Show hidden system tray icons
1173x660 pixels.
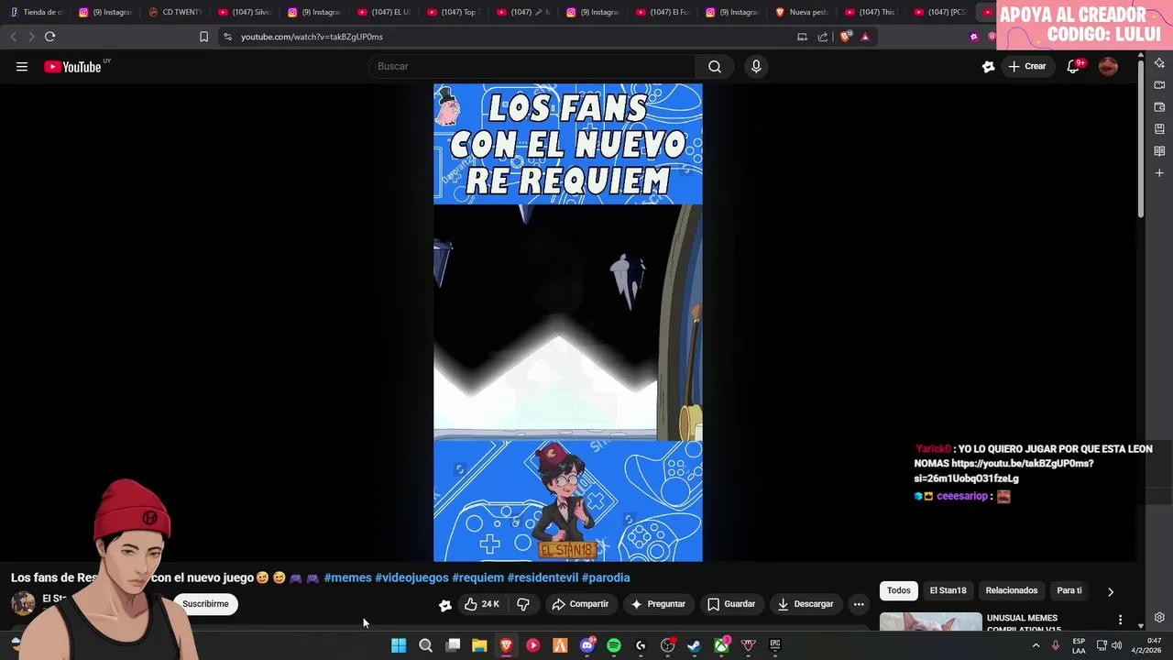(x=1036, y=645)
